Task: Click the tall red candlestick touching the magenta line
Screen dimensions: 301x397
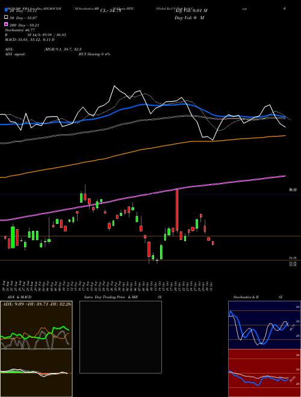Action: coord(177,210)
